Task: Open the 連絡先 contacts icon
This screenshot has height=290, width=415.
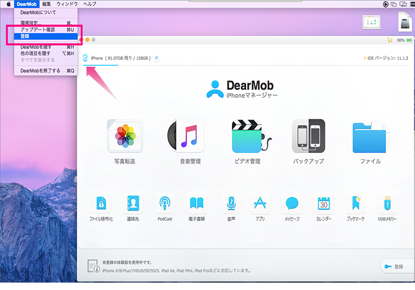Action: [x=133, y=204]
